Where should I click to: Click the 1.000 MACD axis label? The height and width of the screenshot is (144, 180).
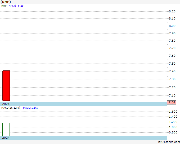coord(173,127)
